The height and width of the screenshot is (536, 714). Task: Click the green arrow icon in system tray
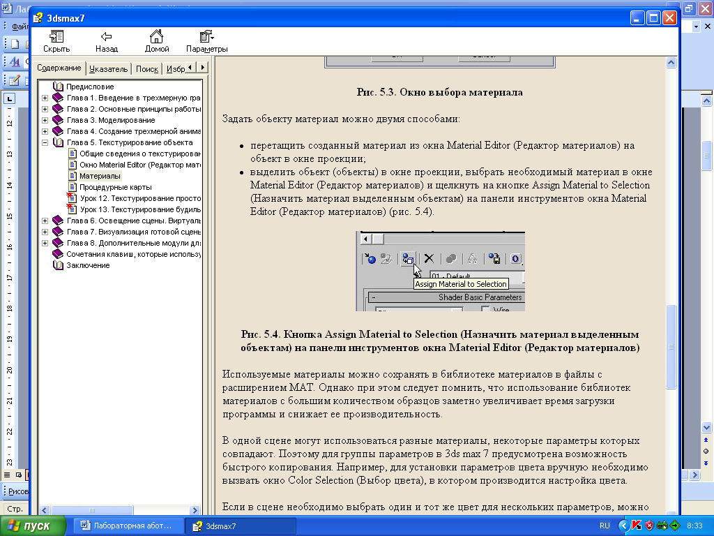[x=675, y=526]
